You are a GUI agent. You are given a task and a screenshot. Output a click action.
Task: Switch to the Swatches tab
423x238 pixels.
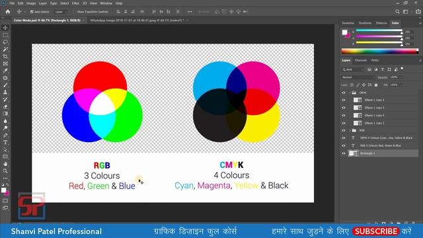(348, 23)
